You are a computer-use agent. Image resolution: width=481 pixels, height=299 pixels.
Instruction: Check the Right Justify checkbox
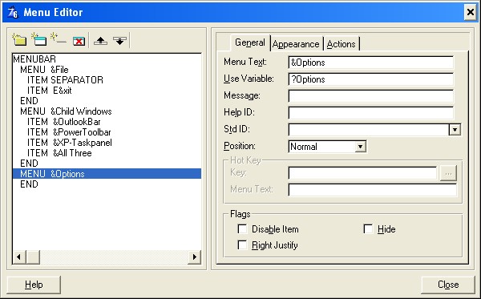pyautogui.click(x=242, y=244)
